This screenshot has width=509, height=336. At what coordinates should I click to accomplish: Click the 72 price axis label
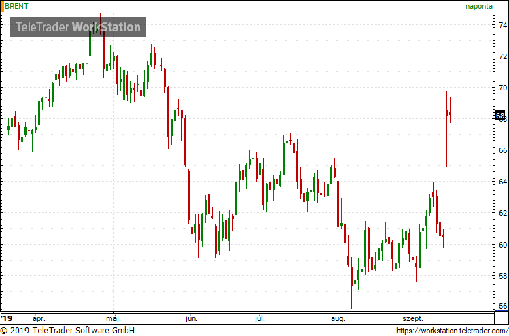(503, 56)
